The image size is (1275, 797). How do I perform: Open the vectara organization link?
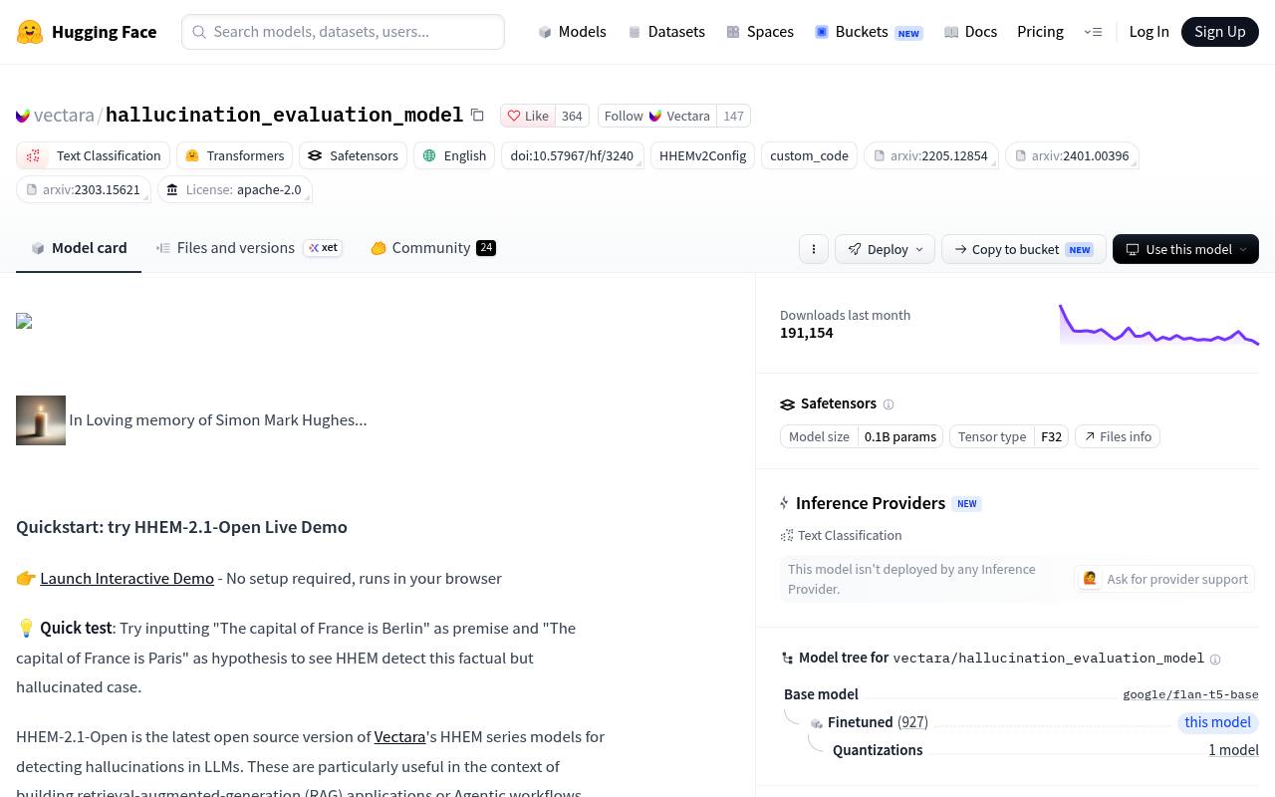pyautogui.click(x=64, y=116)
